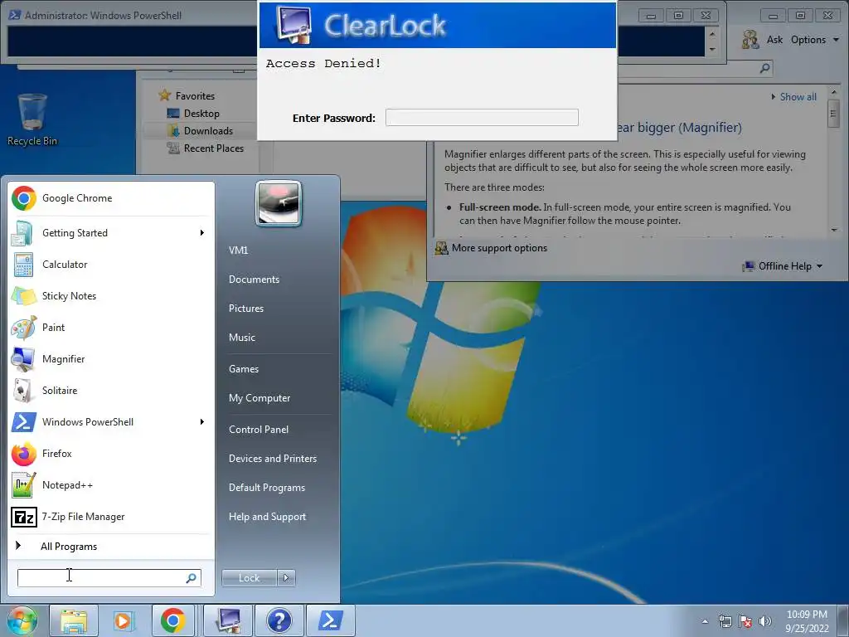Click the Start menu search box
Screen dimensions: 849x637
pos(109,578)
